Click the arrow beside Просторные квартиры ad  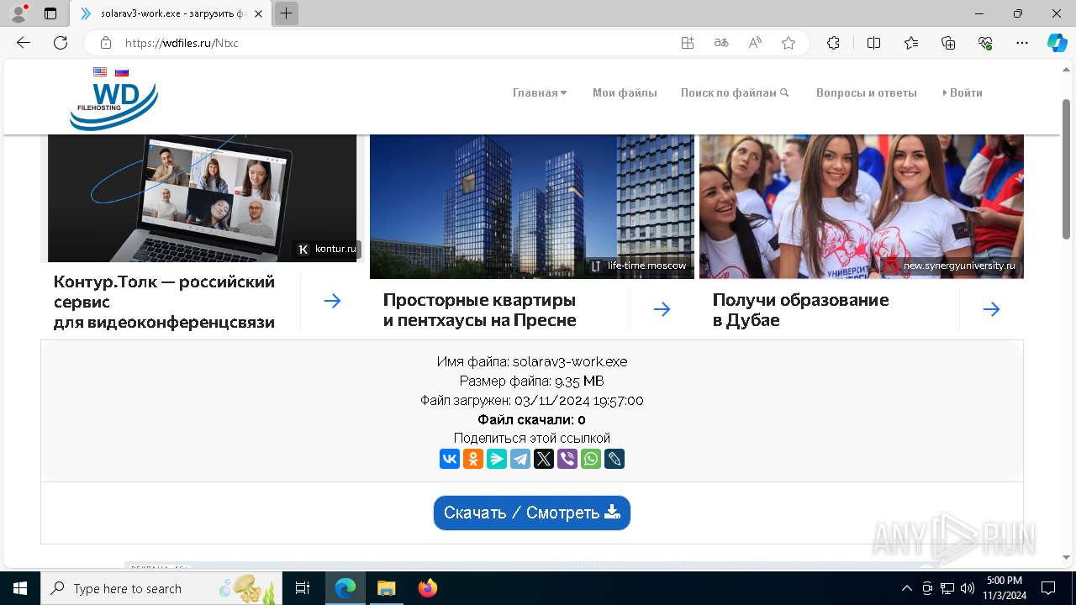click(x=662, y=310)
